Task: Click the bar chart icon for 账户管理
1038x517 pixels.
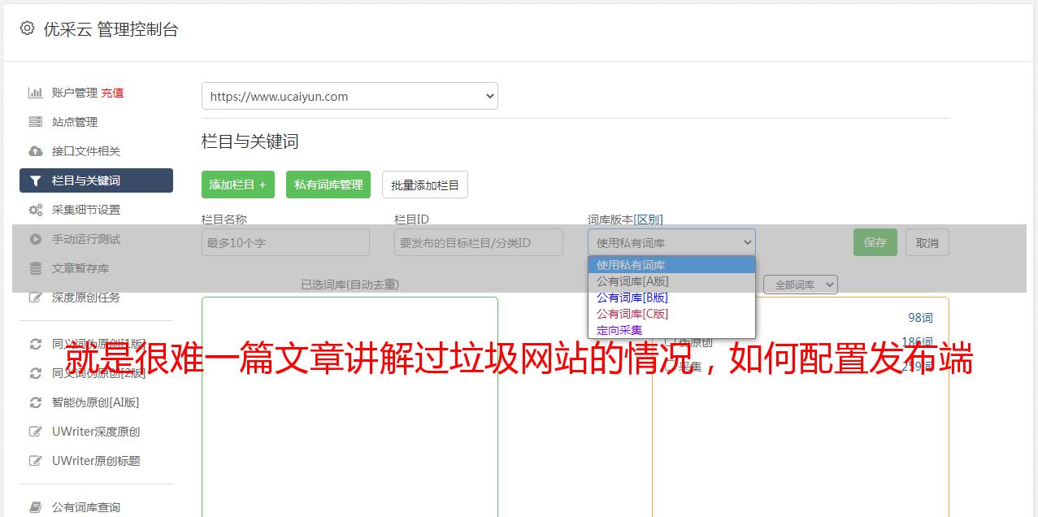Action: [35, 93]
